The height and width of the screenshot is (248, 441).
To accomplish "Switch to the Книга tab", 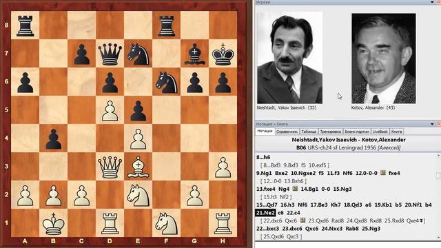I will pos(397,132).
